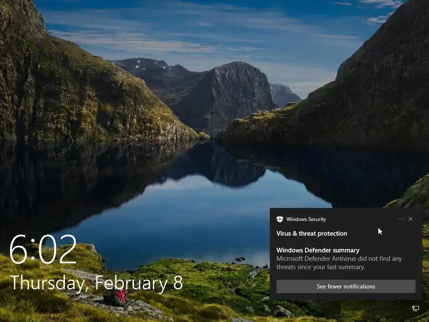Click the 6:02 lock screen clock
Screen dimensions: 429x322
click(43, 249)
